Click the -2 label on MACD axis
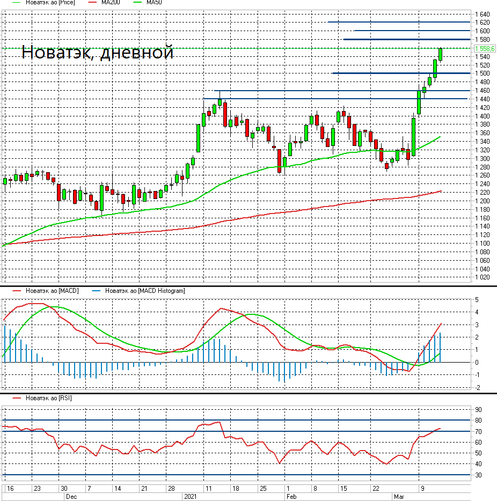The width and height of the screenshot is (497, 501). point(478,388)
